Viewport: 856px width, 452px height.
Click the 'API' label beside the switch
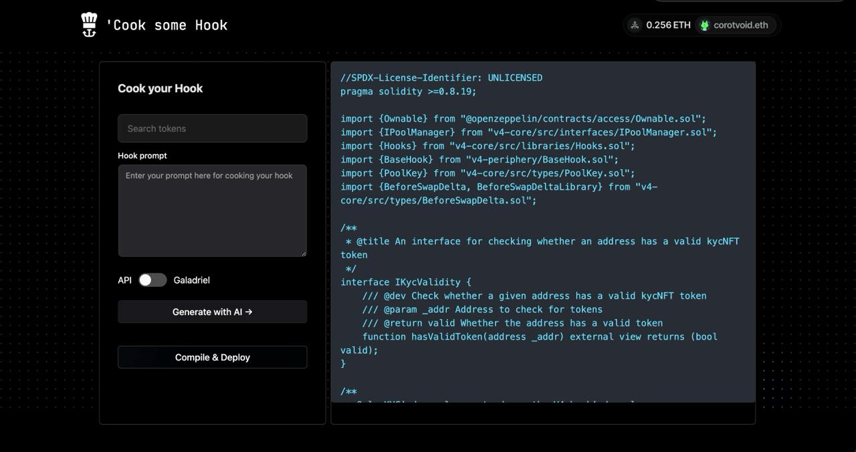click(x=124, y=280)
